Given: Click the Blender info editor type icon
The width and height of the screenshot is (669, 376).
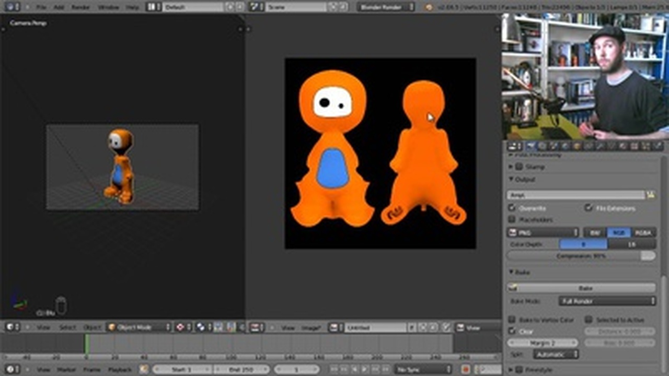Looking at the screenshot, I should 10,7.
